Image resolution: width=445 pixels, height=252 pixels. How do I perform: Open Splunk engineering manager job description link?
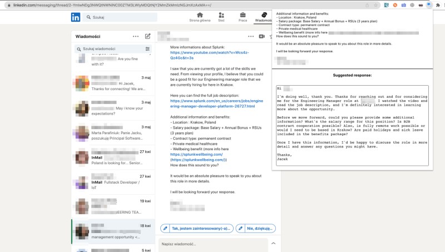tap(216, 103)
